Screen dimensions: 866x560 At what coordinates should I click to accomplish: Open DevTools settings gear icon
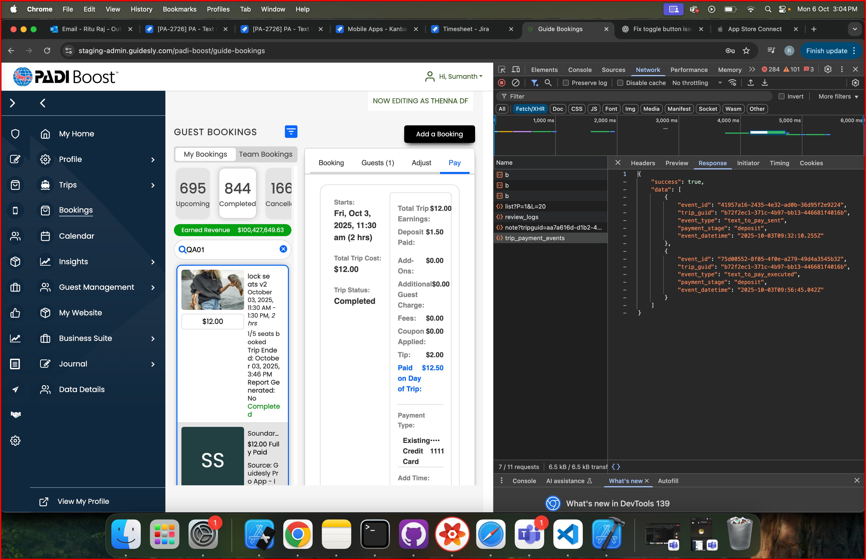point(827,69)
